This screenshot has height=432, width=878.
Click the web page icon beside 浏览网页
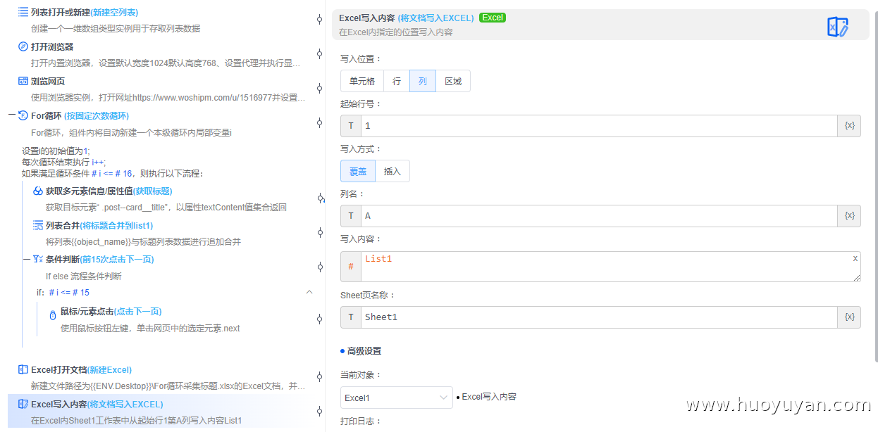point(23,81)
